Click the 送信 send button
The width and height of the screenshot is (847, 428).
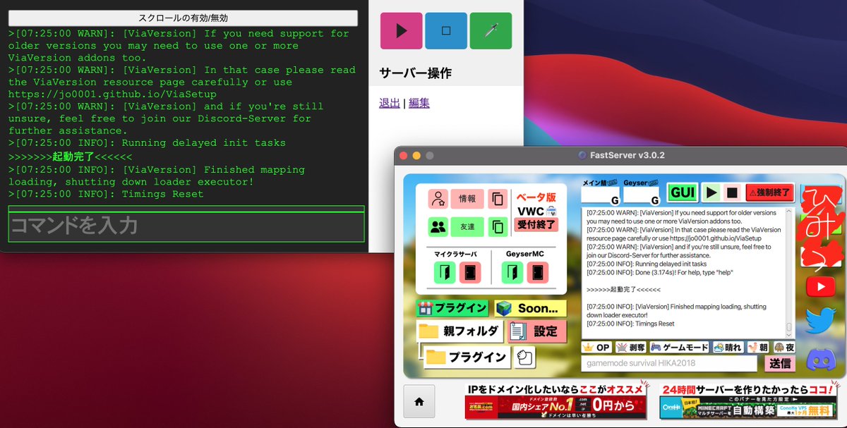click(780, 364)
